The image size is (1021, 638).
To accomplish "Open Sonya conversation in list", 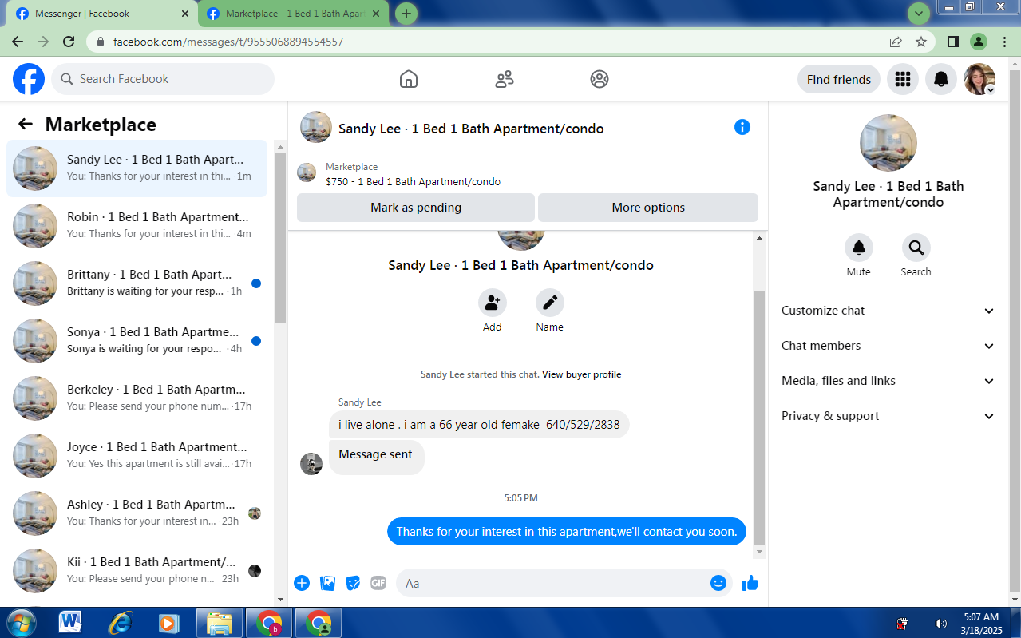I will point(137,341).
